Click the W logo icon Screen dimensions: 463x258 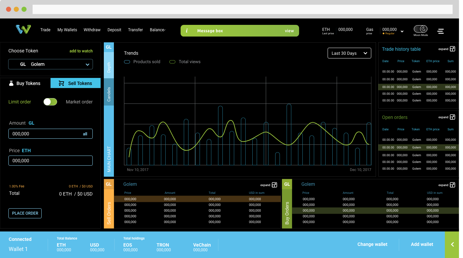pyautogui.click(x=23, y=29)
